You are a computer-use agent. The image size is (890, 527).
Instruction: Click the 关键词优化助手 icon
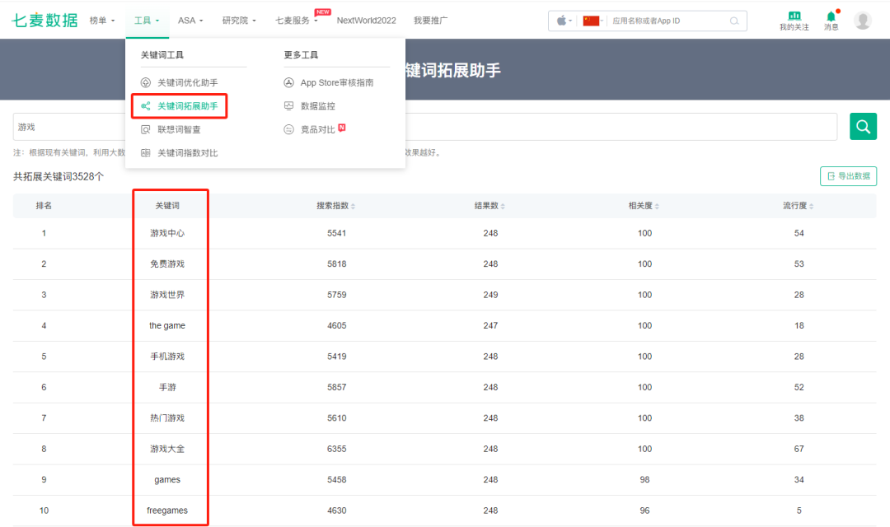[146, 83]
